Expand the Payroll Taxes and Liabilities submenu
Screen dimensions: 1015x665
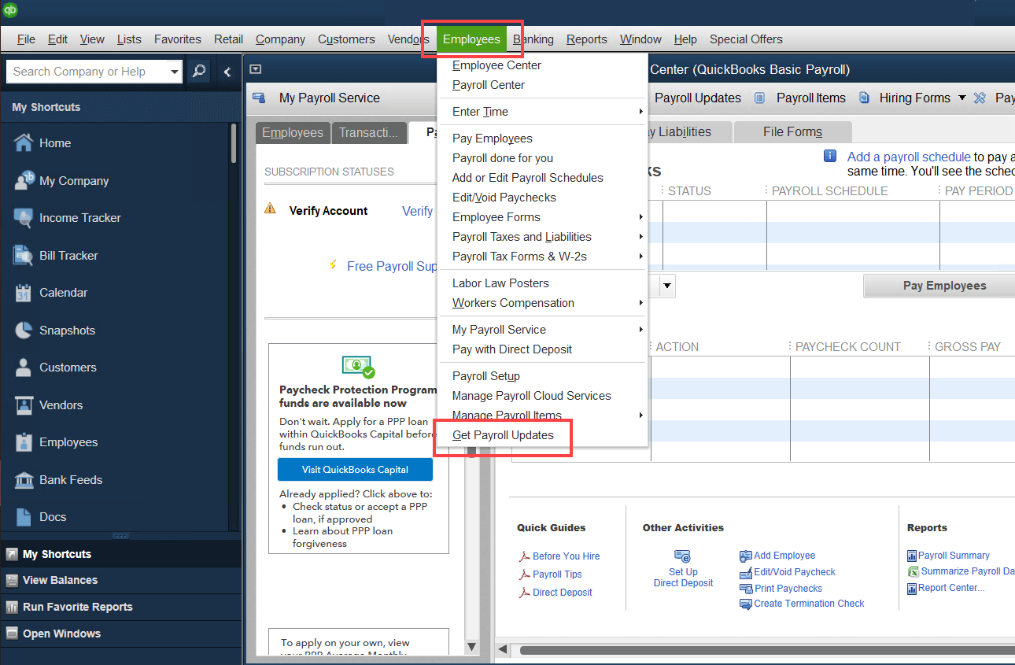pyautogui.click(x=522, y=236)
